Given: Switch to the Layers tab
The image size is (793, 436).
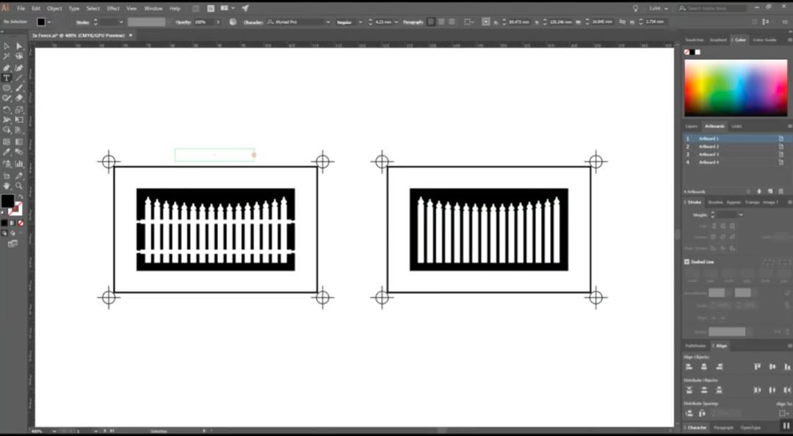Looking at the screenshot, I should tap(691, 126).
